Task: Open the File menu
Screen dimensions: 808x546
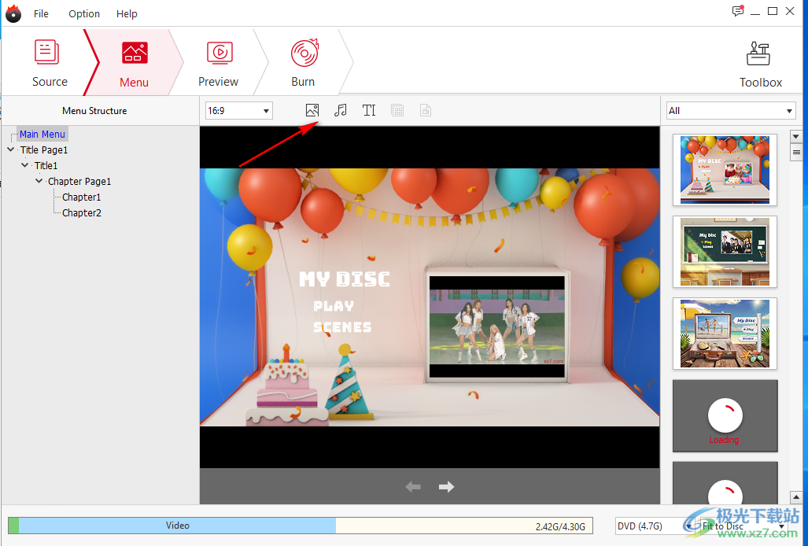Action: (41, 13)
